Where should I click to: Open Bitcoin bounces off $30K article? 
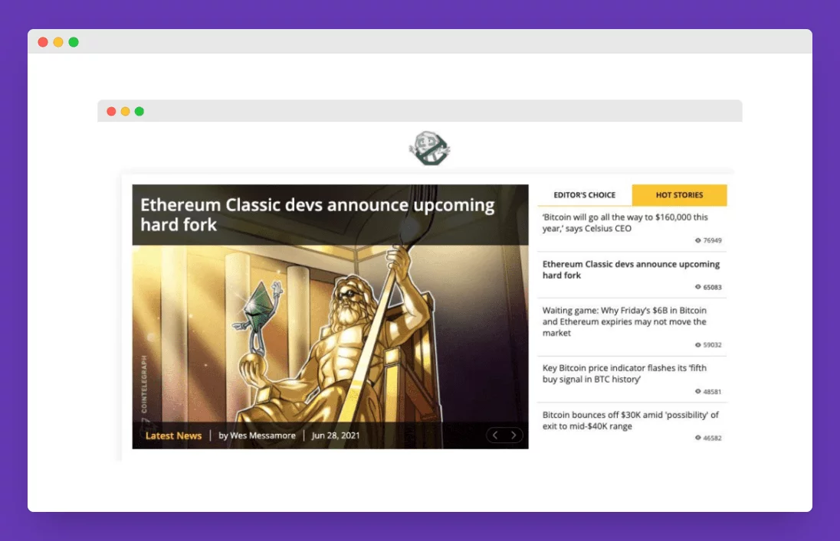[630, 420]
